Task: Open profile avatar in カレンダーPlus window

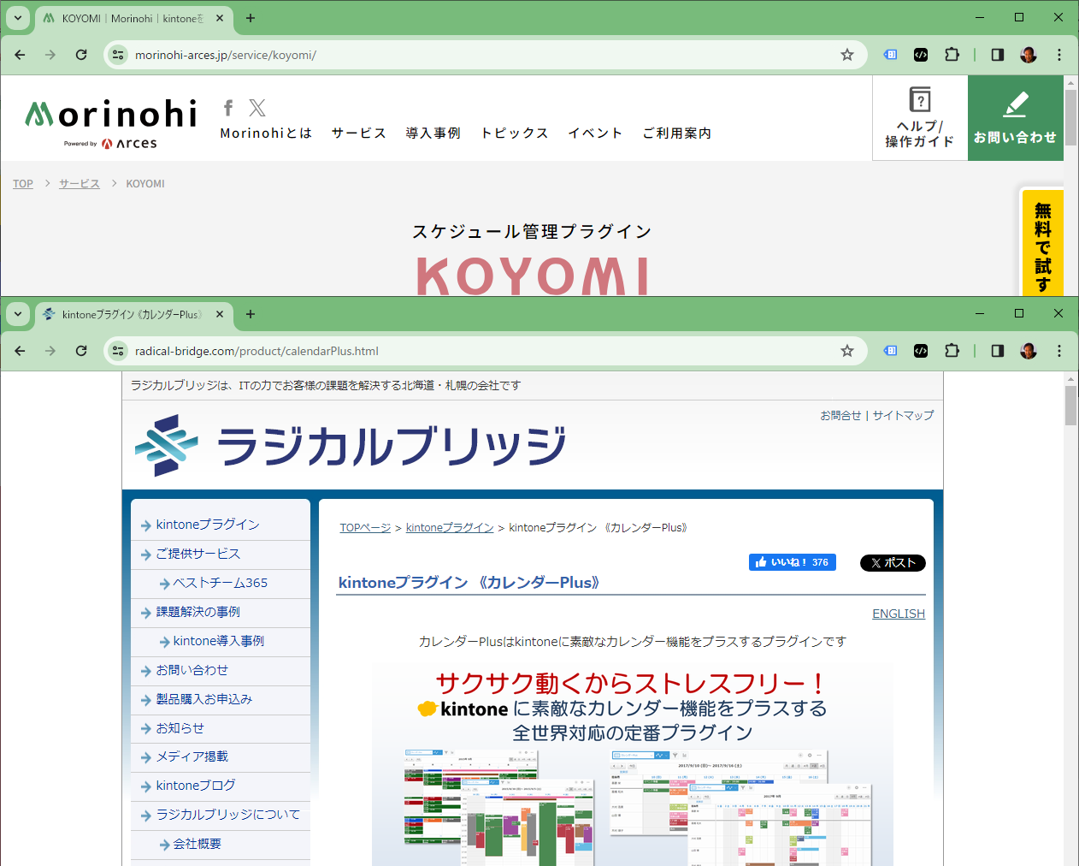Action: tap(1029, 351)
